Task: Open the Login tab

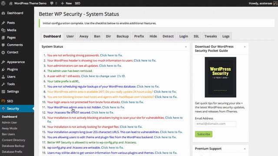Action: 183,36
